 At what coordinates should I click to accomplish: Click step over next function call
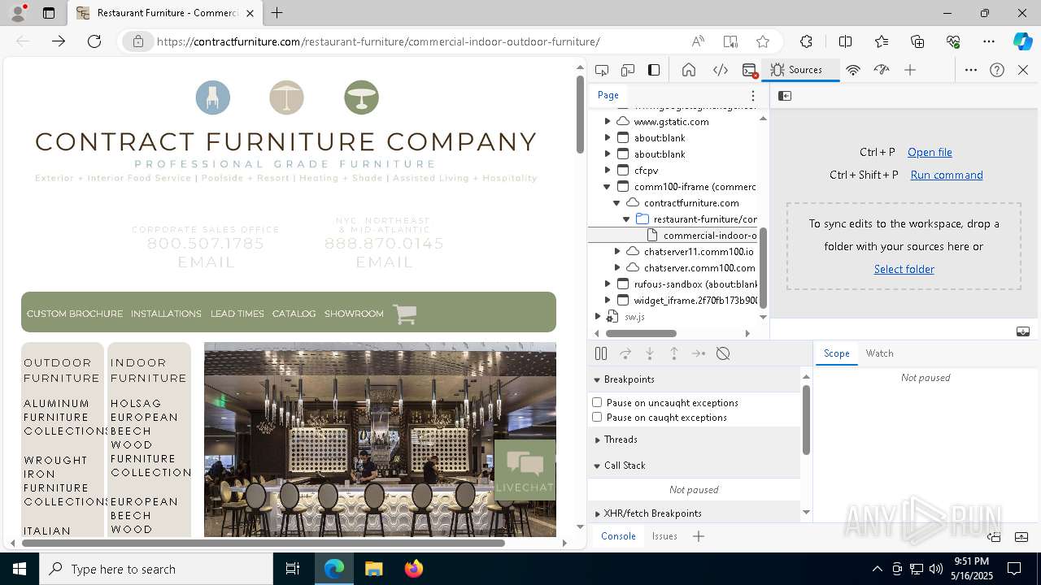tap(625, 353)
